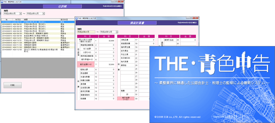Screen dimensions: 275x123
Task: Click the 期首商品棚卸高 item
Action: click(87, 45)
